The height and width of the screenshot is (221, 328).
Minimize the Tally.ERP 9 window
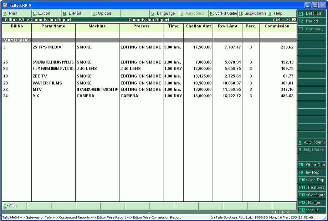(308, 5)
